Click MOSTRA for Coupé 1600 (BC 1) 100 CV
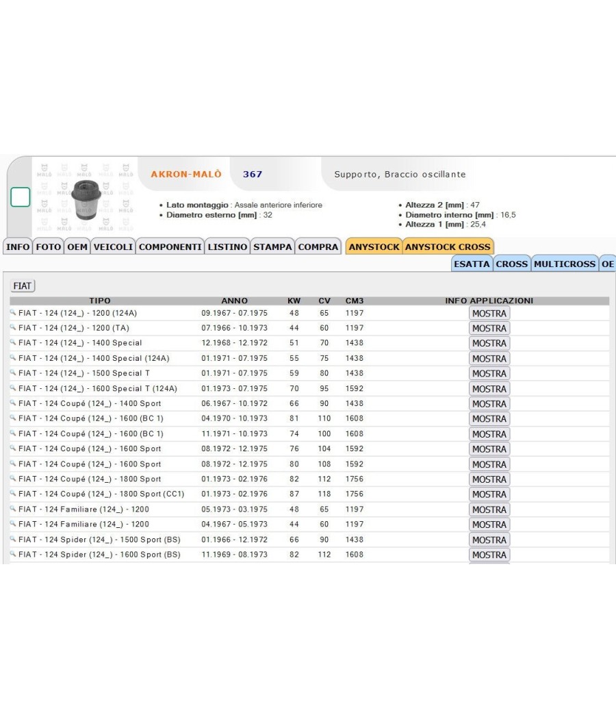616x719 pixels. [489, 433]
